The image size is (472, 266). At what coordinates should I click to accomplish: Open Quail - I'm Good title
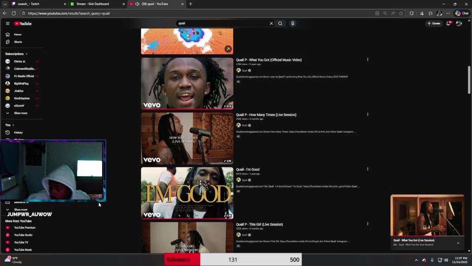248,170
